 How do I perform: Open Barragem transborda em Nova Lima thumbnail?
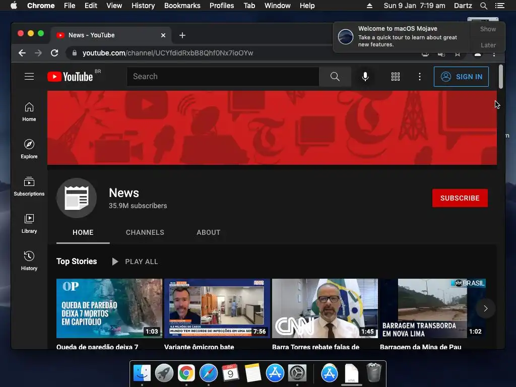click(x=433, y=308)
